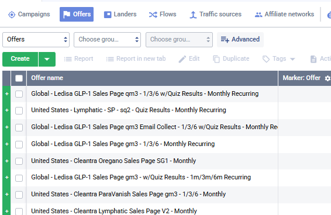
Task: Select offer 'gm3 - w/Quiz Results - 1m/3m/6m Recurring'
Action: click(141, 177)
